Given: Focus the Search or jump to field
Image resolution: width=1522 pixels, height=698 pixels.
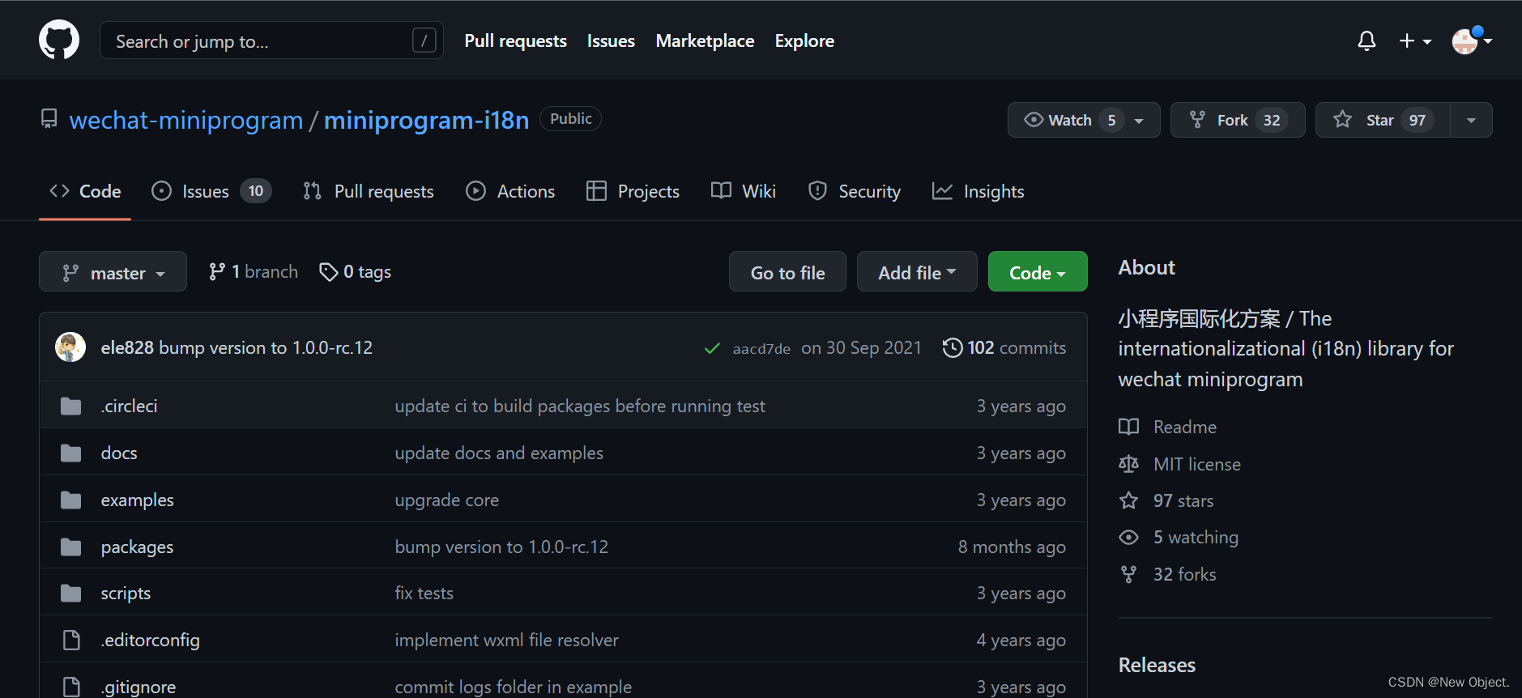Looking at the screenshot, I should 271,40.
